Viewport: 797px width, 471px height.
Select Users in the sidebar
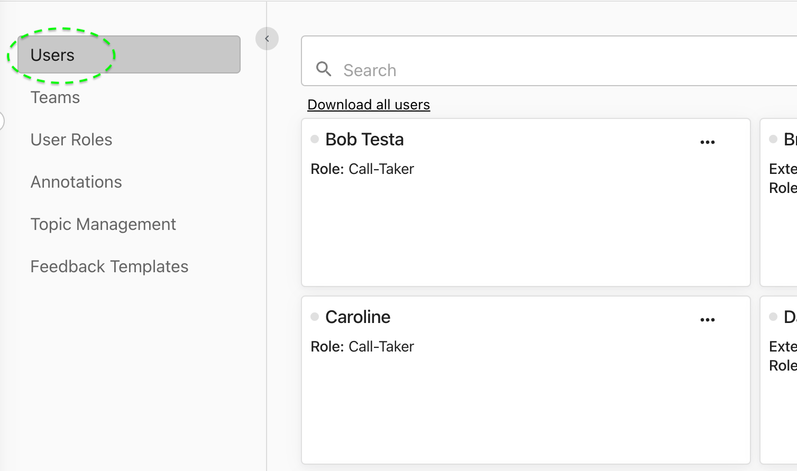coord(129,55)
